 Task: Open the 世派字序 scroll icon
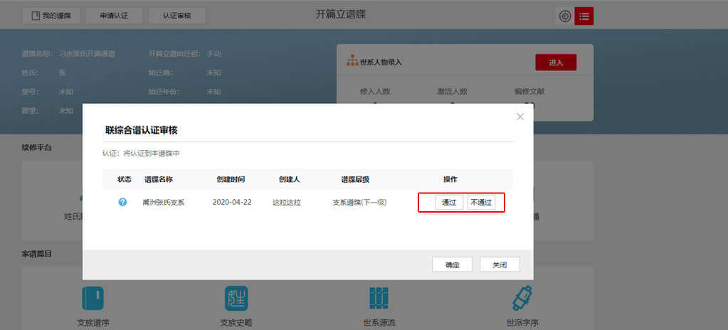click(524, 298)
